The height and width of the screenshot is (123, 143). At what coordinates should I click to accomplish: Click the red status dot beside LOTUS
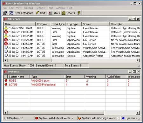tap(6, 85)
